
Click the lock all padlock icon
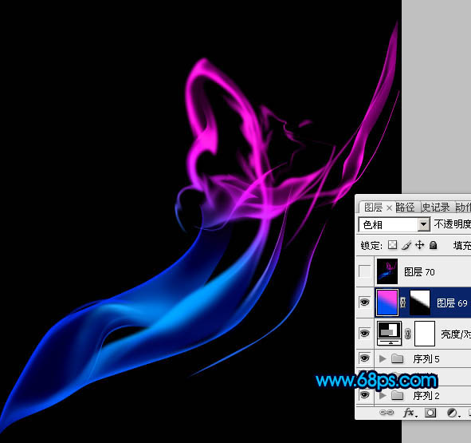[434, 245]
